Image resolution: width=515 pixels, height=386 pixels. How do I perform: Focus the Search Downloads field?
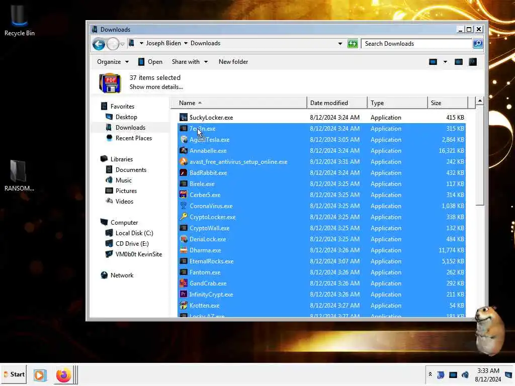click(416, 44)
